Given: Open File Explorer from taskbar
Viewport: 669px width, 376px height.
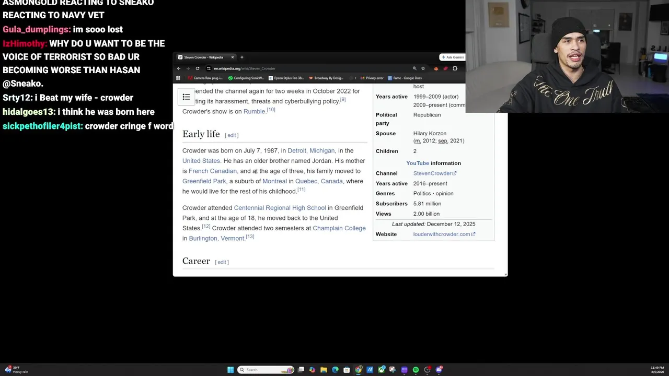Looking at the screenshot, I should click(x=324, y=370).
